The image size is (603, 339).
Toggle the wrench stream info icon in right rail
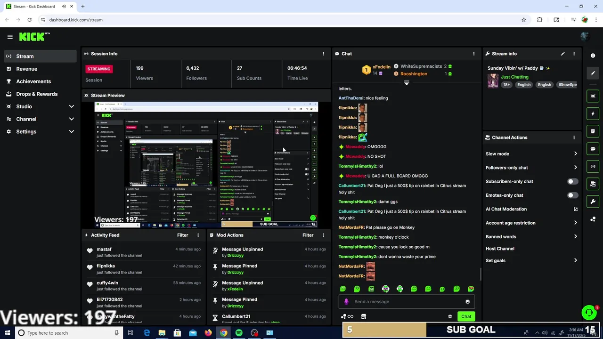click(593, 202)
